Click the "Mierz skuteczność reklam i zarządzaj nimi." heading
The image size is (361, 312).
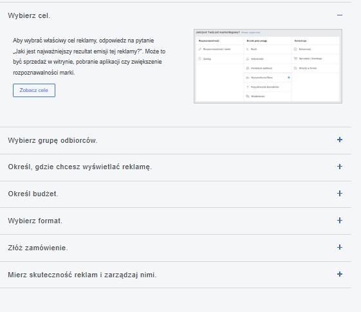click(x=82, y=275)
